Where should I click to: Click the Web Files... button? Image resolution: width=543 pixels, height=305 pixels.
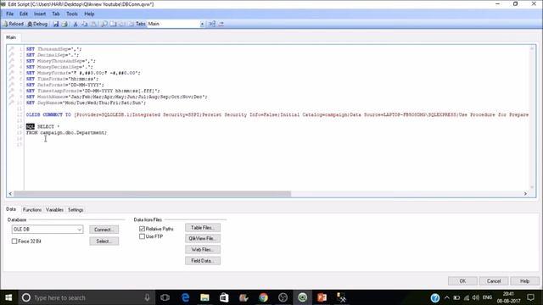click(203, 250)
